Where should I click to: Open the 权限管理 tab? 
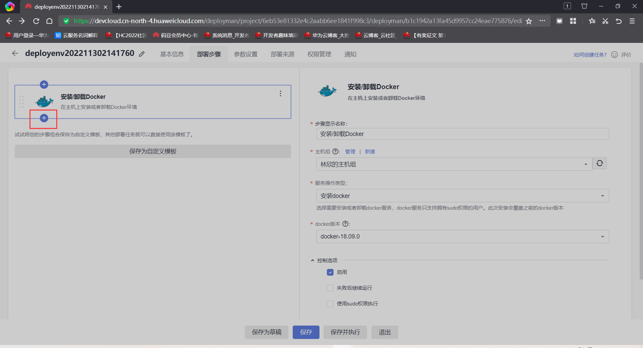pos(319,54)
